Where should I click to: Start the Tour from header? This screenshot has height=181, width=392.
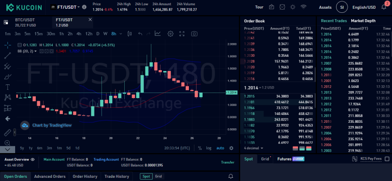(x=259, y=7)
